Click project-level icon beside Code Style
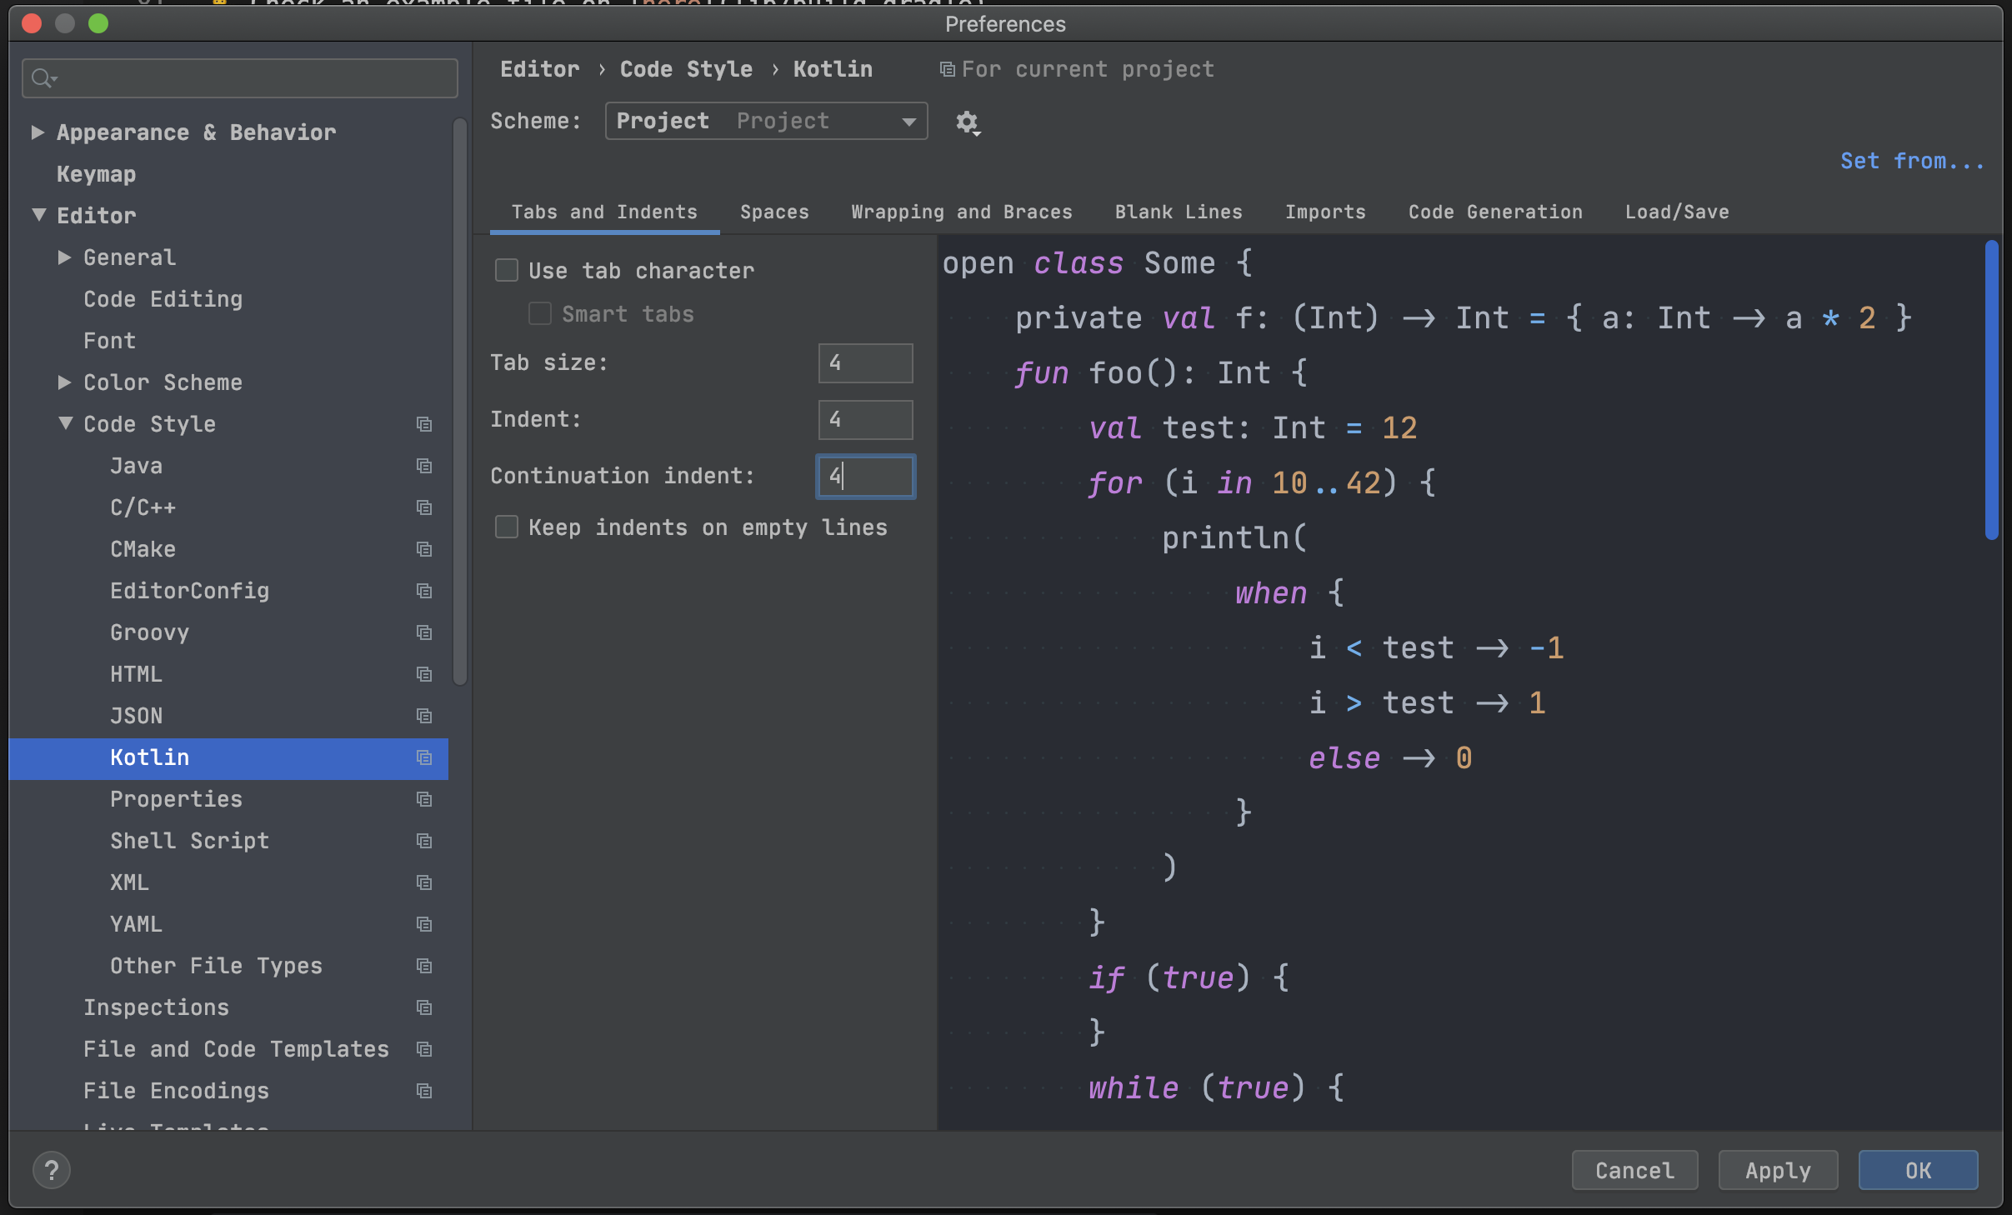 (424, 424)
